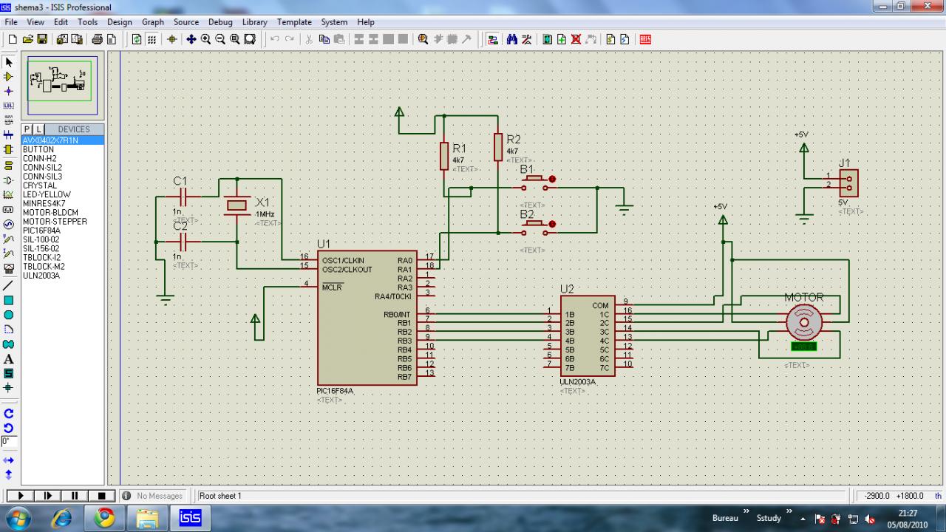Open the Debug menu
Image resolution: width=946 pixels, height=532 pixels.
click(220, 22)
